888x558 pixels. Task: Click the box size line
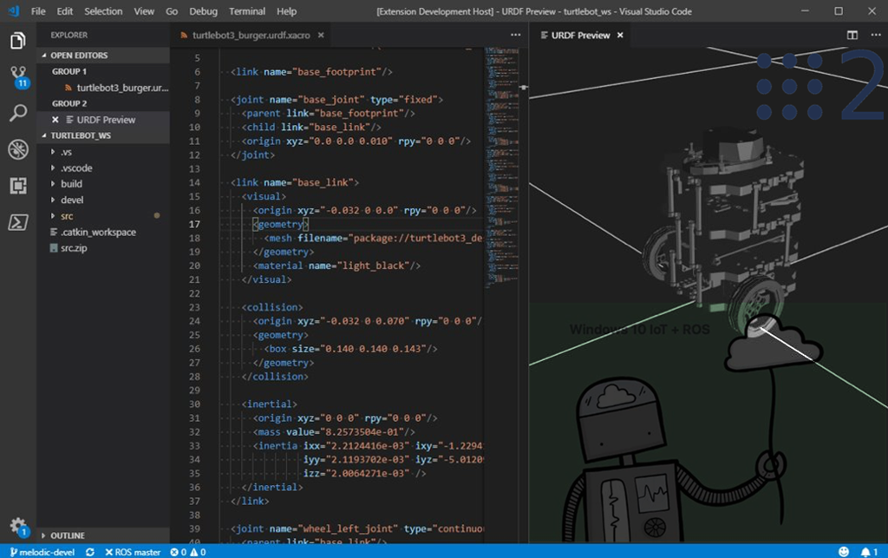coord(350,349)
